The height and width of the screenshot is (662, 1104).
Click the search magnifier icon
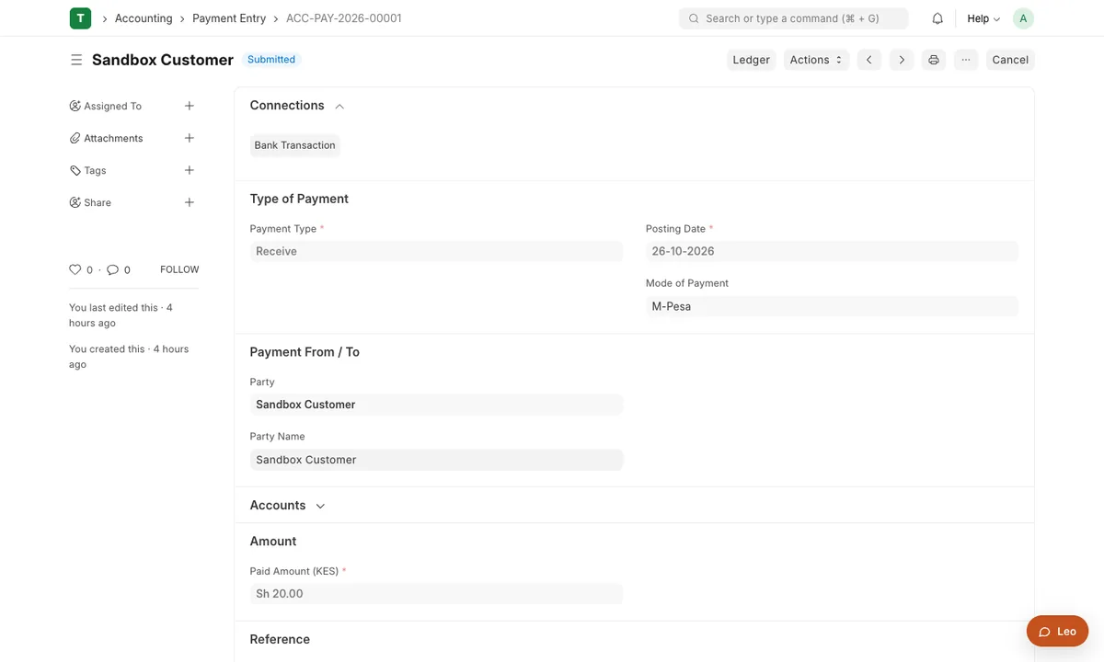click(694, 18)
